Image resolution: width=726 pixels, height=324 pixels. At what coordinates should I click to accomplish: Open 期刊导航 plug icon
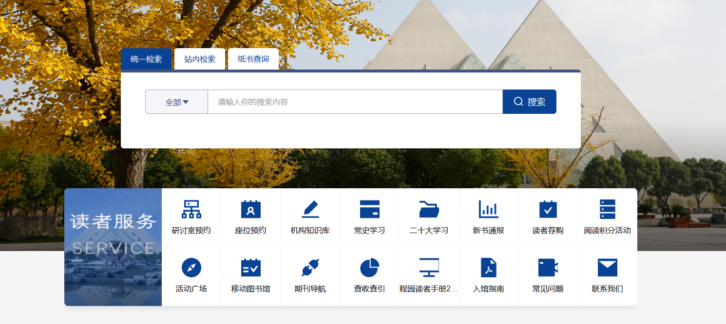(x=310, y=268)
